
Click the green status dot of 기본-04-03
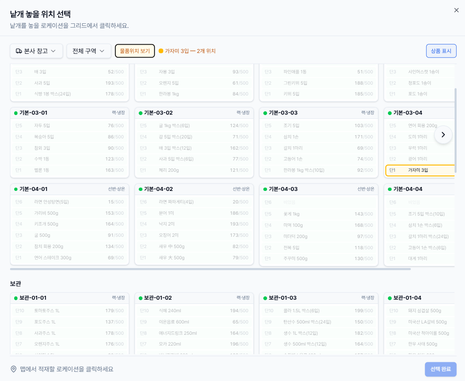pos(265,189)
